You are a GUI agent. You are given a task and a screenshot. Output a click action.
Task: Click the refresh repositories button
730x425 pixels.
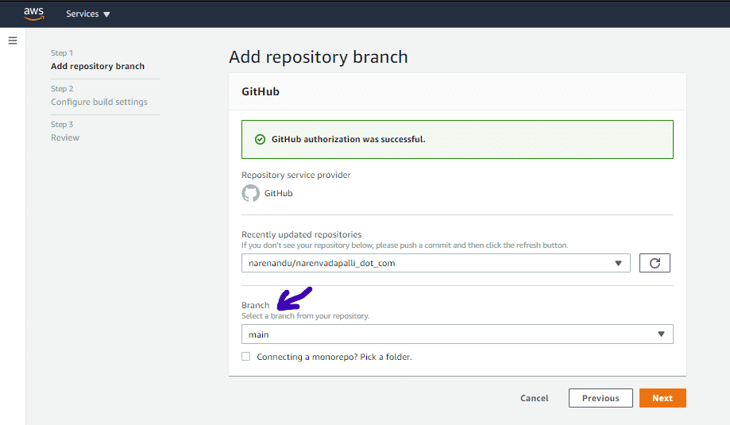pos(655,263)
